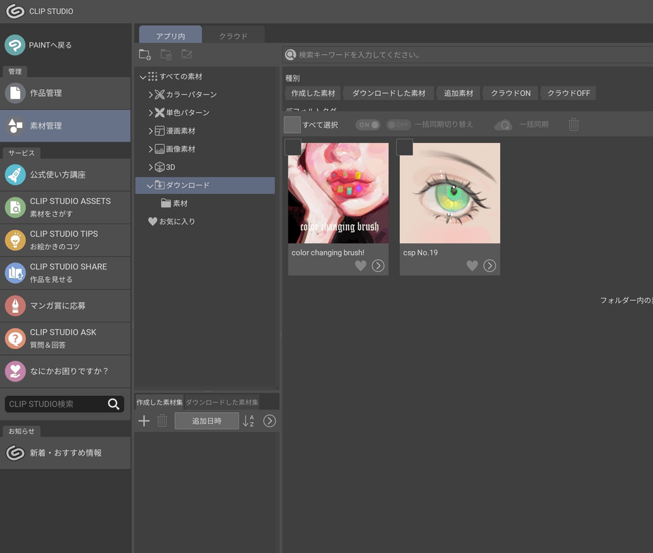The width and height of the screenshot is (653, 553).
Task: Click the 一括同期 sync icon
Action: 504,124
